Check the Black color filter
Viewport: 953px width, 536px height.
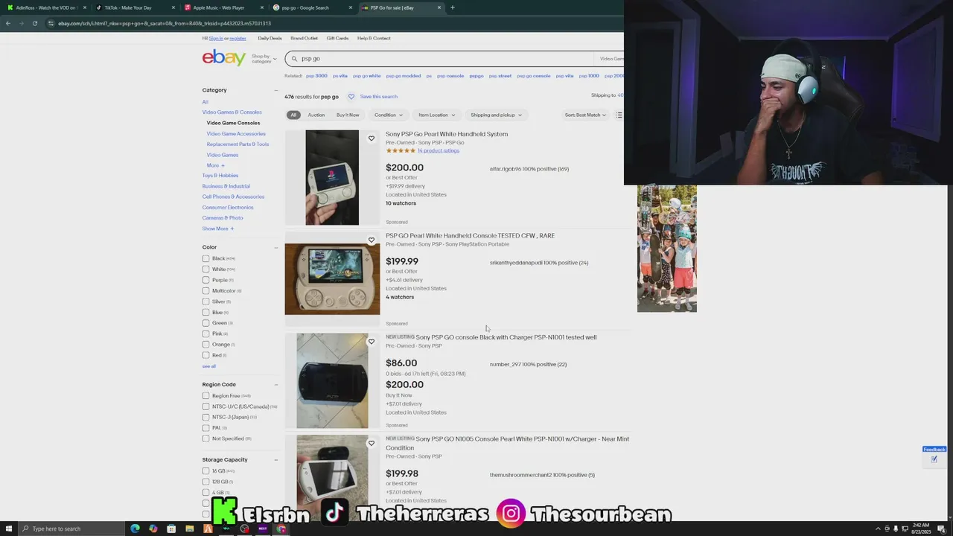[x=205, y=258]
